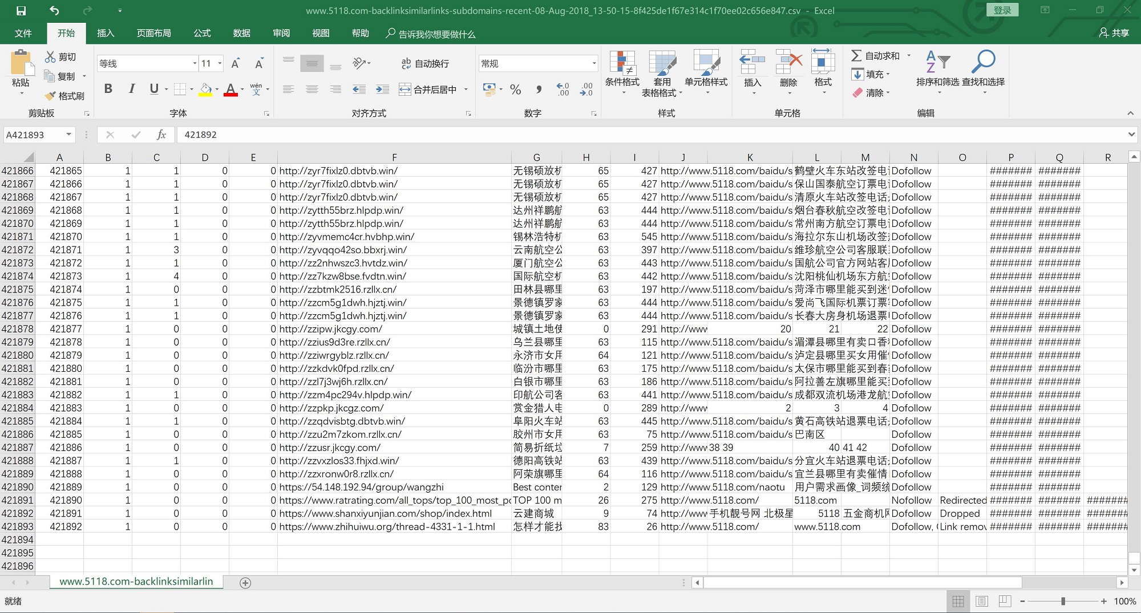Apply the red font color swatch
1141x613 pixels.
pos(230,89)
